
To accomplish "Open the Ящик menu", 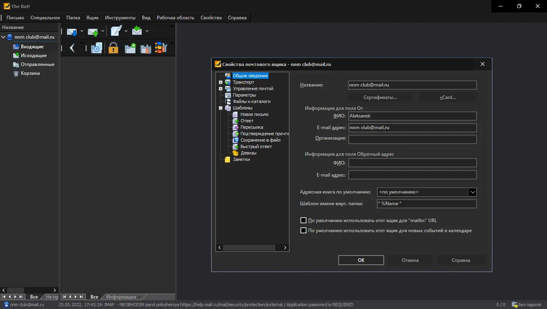I will pos(92,18).
